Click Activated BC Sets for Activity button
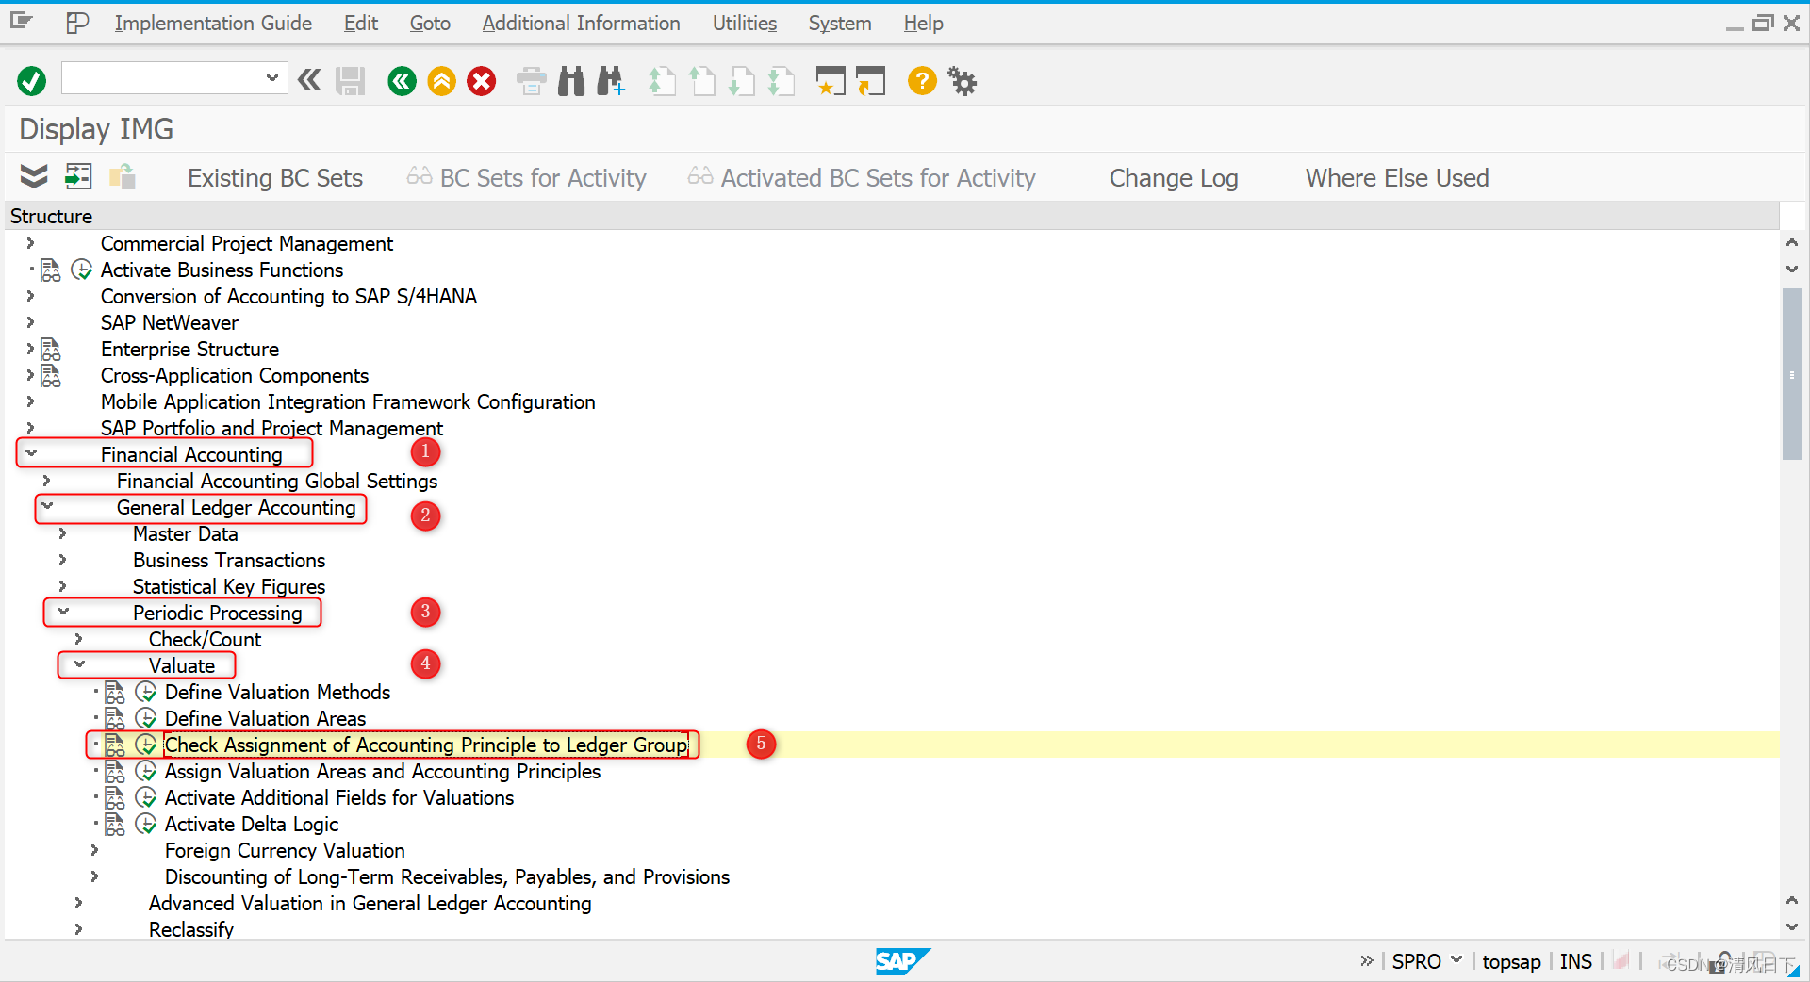The image size is (1810, 982). pos(862,178)
